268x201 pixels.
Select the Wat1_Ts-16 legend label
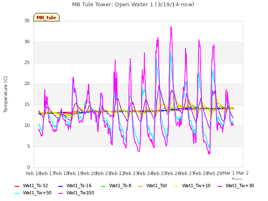click(79, 186)
